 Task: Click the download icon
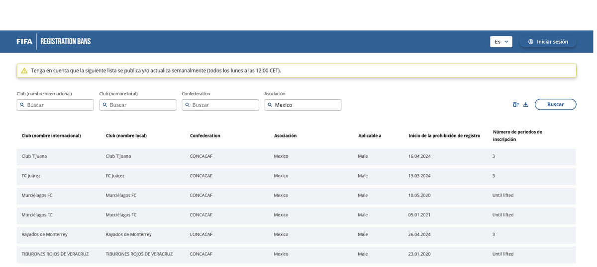tap(526, 105)
